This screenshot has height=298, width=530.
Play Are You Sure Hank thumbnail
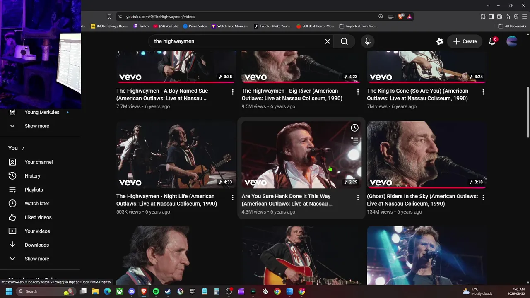[301, 155]
